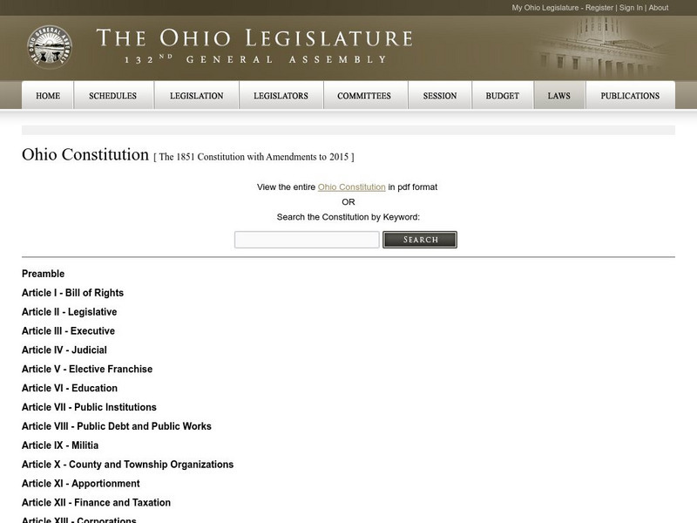
Task: Open the Legislation menu tab
Action: pos(197,96)
